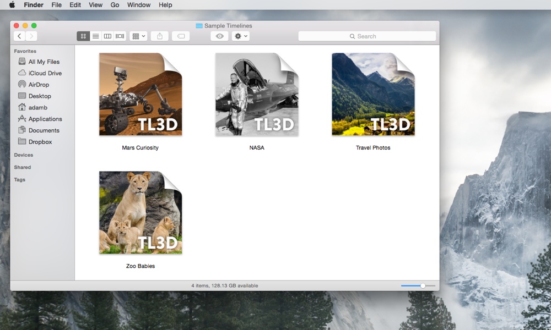This screenshot has height=330, width=551.
Task: Zoom the Finder window with green button
Action: [34, 26]
